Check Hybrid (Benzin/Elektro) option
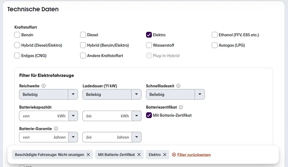288x167 pixels. [83, 45]
